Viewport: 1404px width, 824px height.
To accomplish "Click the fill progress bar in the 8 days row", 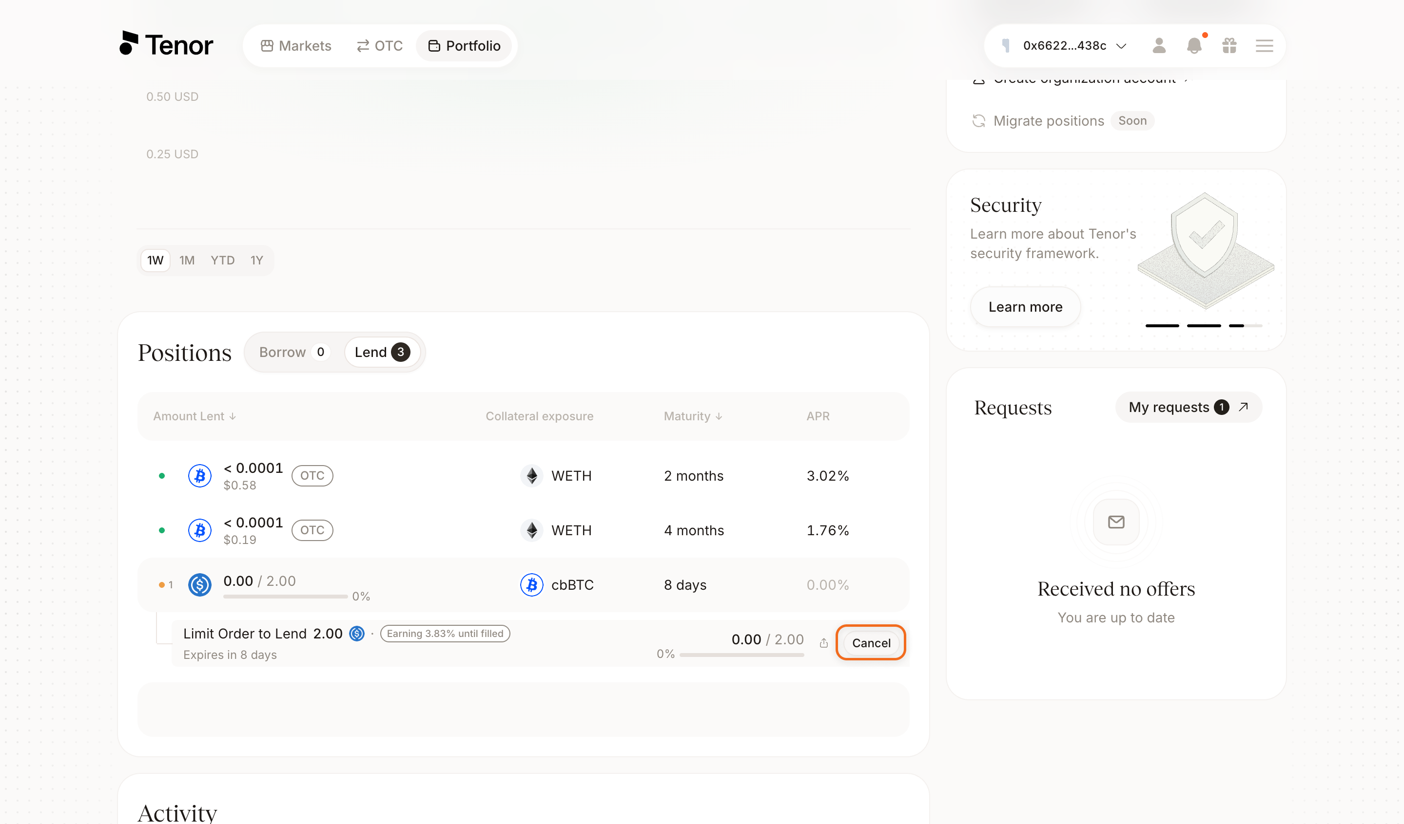I will 285,596.
